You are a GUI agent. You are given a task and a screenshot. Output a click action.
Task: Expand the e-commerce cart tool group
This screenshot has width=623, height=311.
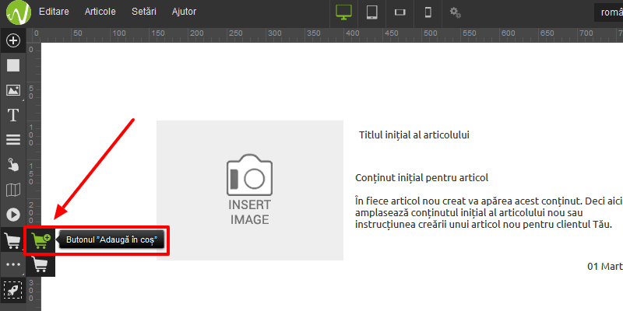(12, 239)
